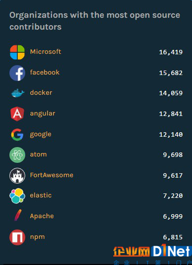Viewport: 192px width, 265px height.
Task: Open the atom organization link
Action: (x=38, y=154)
